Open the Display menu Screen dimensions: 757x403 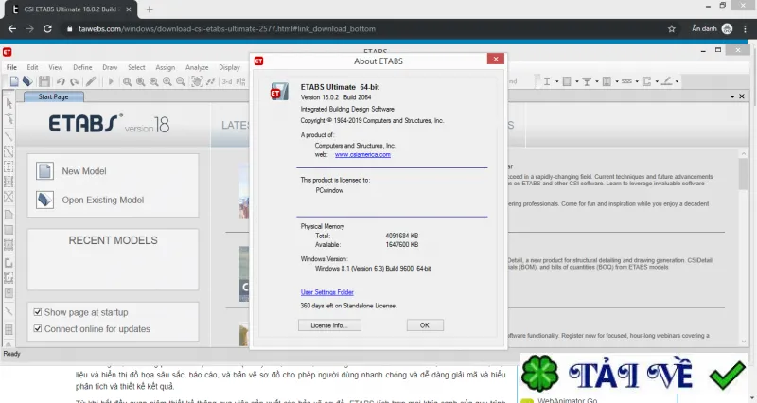coord(229,67)
